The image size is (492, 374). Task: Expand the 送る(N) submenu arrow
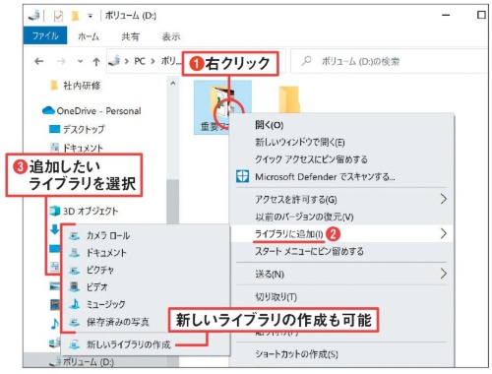point(443,274)
